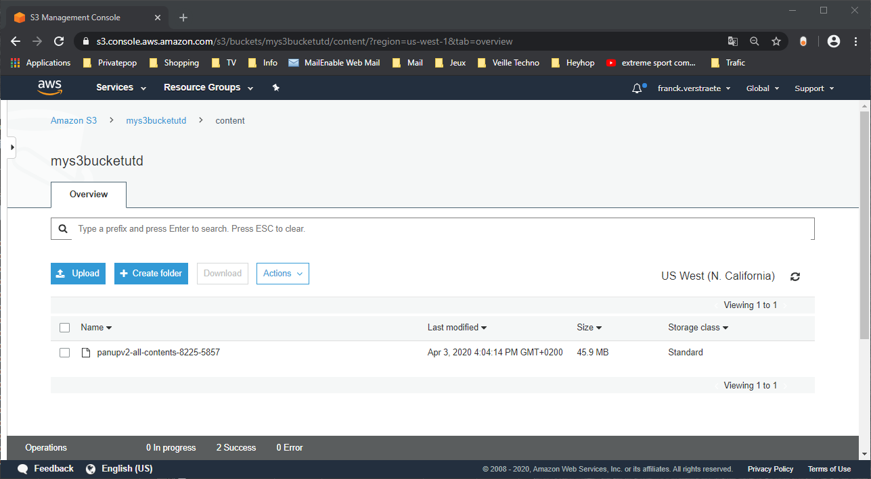Viewport: 871px width, 479px height.
Task: Open the Terms of Use link
Action: click(x=829, y=469)
